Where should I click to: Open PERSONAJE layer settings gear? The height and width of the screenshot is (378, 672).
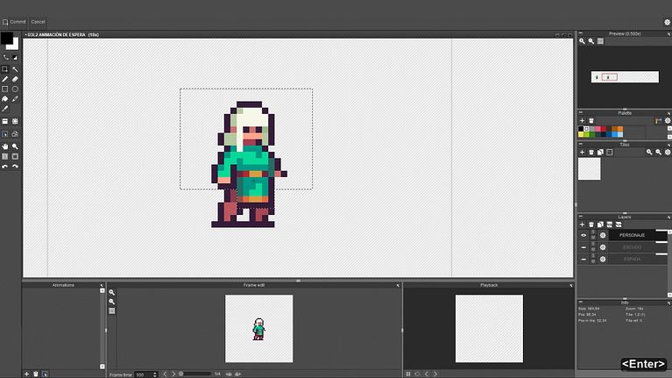603,235
